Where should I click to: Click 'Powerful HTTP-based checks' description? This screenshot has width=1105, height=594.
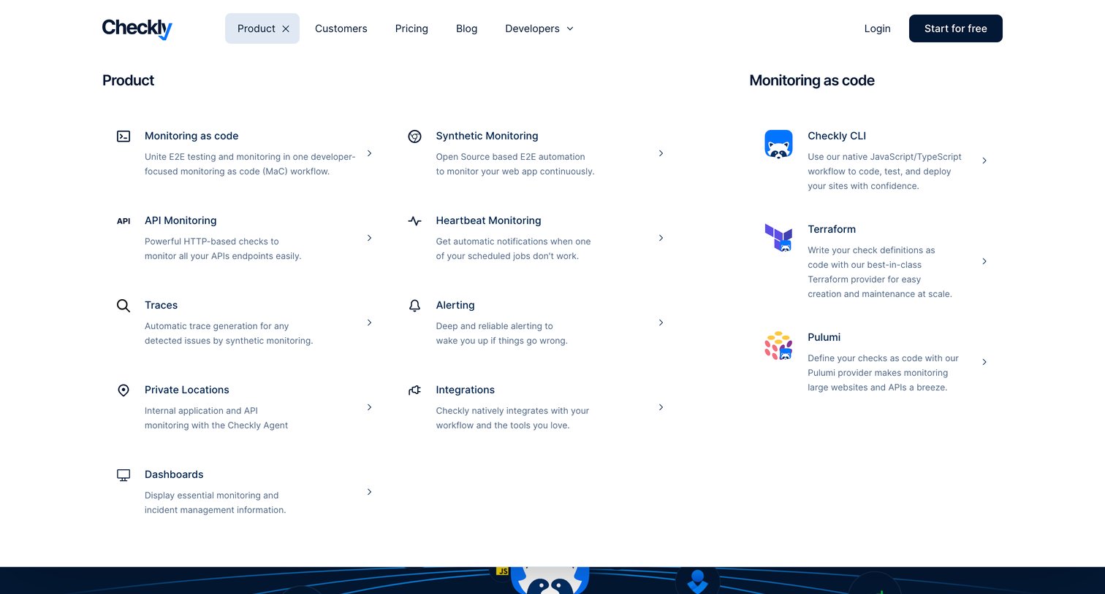click(223, 249)
